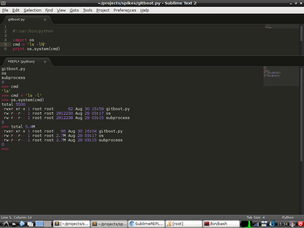The image size is (304, 228).
Task: Open the Preferences menu
Action: pos(125,10)
